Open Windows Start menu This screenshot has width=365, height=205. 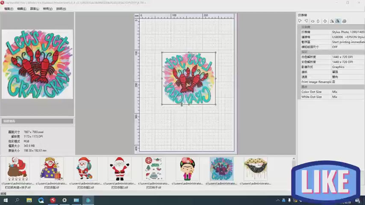click(x=6, y=200)
